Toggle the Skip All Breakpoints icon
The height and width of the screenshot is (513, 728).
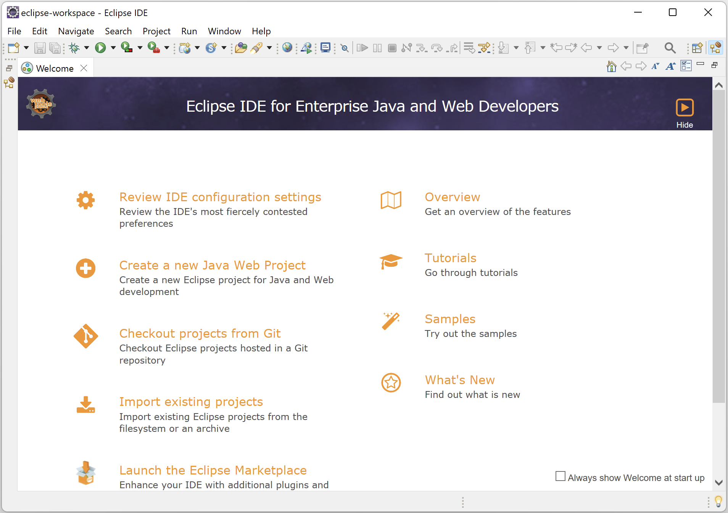pyautogui.click(x=345, y=48)
